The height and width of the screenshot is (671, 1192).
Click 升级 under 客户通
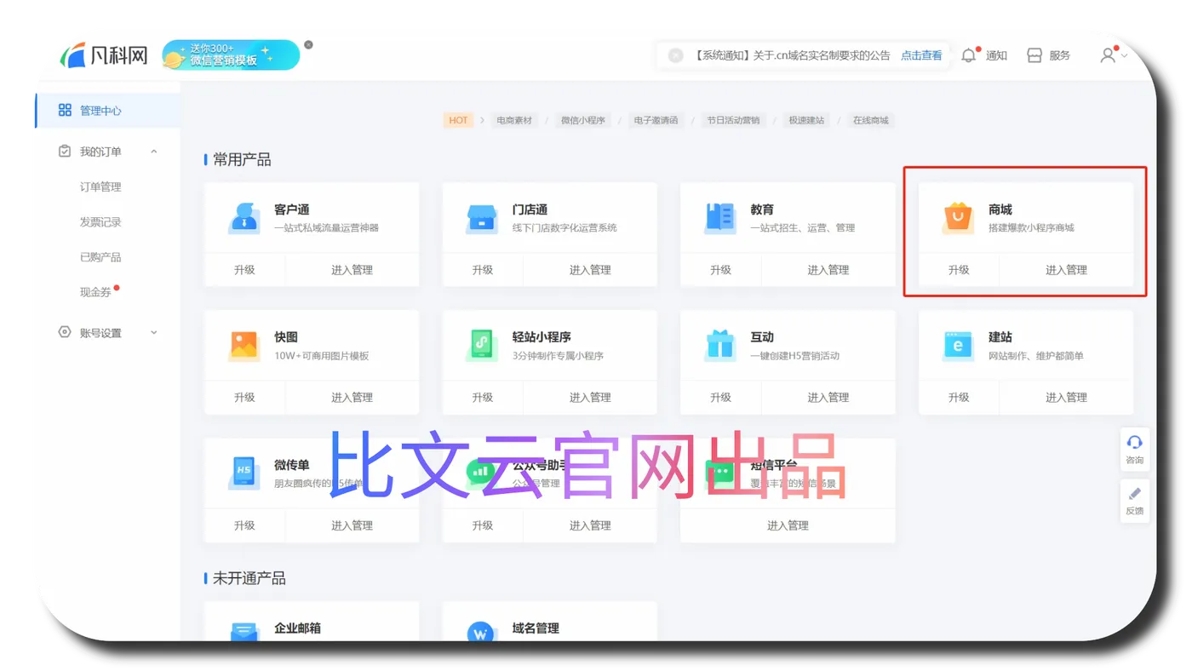tap(244, 270)
